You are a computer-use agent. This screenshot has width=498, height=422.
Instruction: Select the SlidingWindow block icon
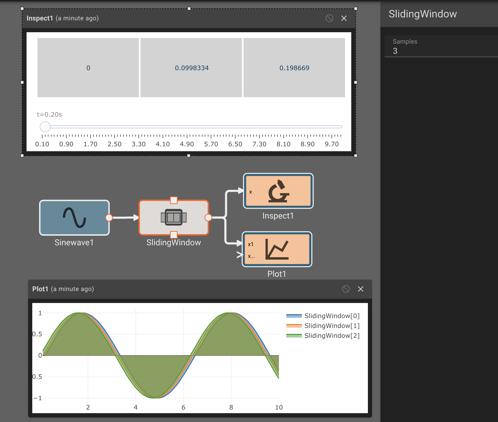coord(174,217)
